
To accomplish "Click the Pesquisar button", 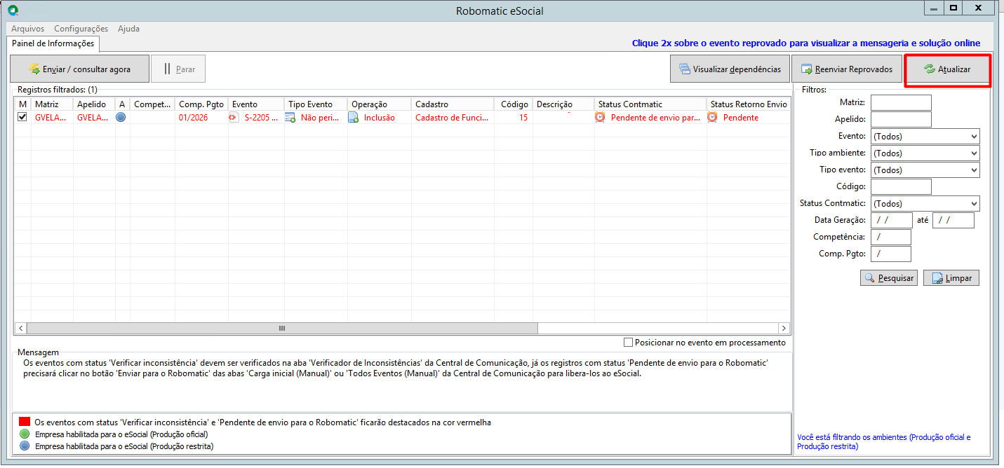I will click(x=889, y=278).
